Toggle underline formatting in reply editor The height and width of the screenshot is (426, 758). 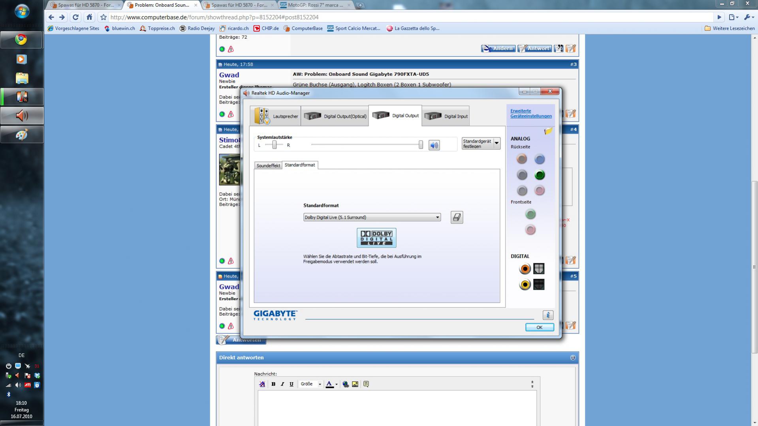click(292, 384)
